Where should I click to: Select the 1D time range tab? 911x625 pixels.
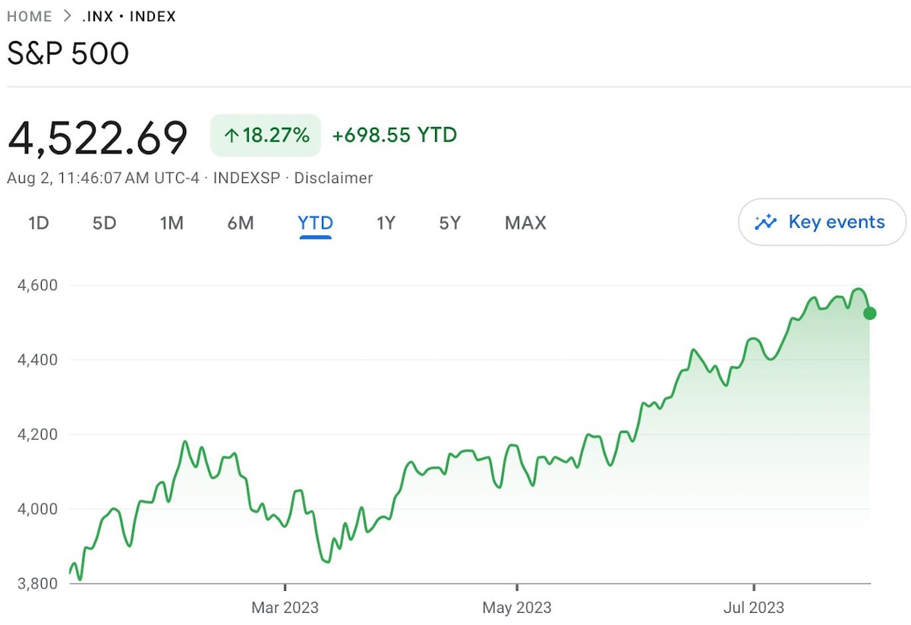[39, 223]
